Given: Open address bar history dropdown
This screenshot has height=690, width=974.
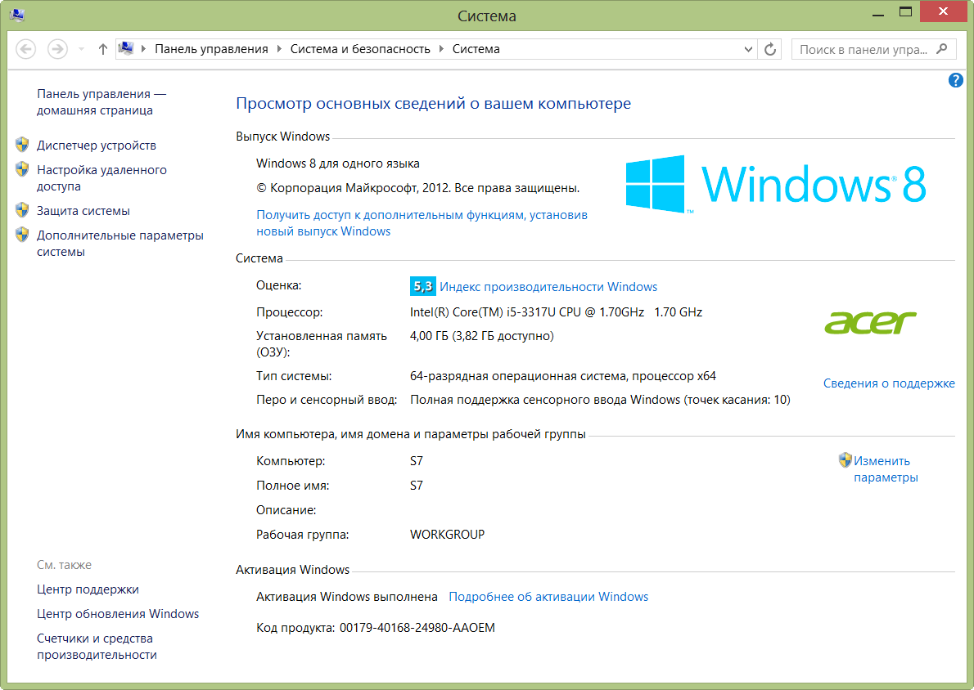Looking at the screenshot, I should point(748,49).
